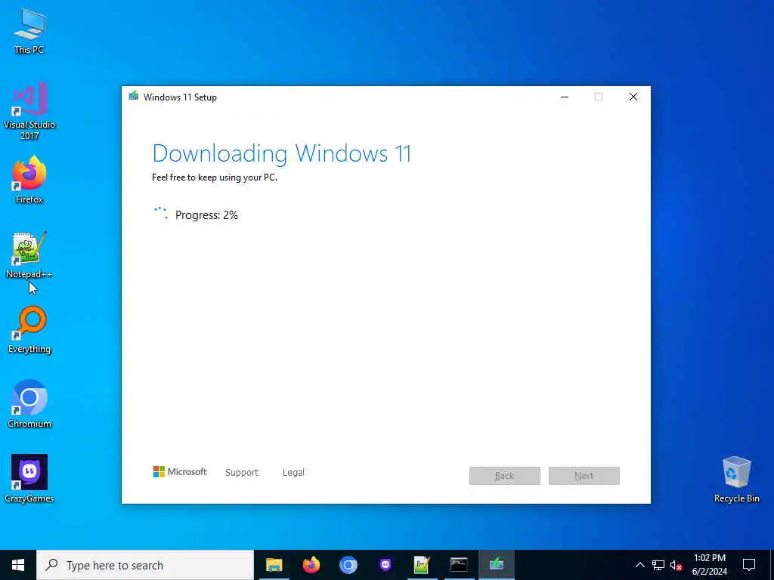Select the CrazyGames desktop shortcut
This screenshot has height=580, width=774.
click(x=29, y=479)
